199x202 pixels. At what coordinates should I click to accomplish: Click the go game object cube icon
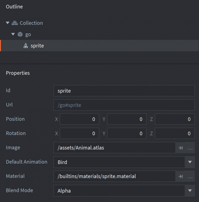point(20,34)
